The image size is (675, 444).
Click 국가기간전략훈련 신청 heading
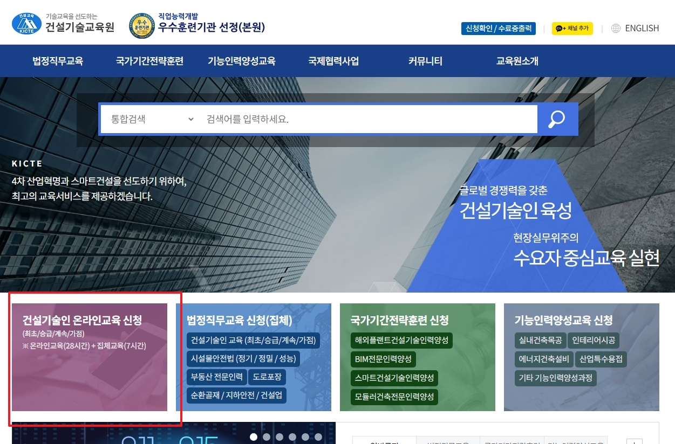399,321
